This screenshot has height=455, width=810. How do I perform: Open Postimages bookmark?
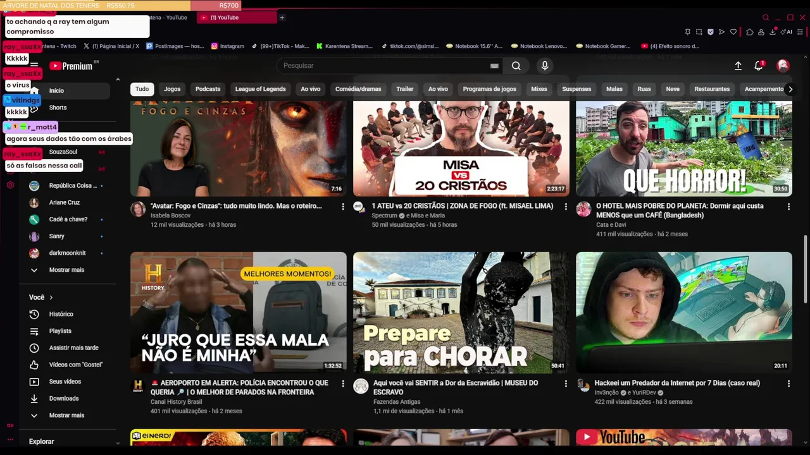click(175, 46)
